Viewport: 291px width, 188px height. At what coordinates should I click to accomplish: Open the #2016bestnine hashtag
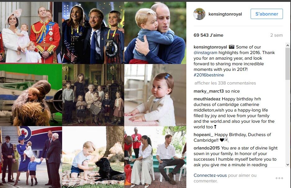[x=209, y=75]
